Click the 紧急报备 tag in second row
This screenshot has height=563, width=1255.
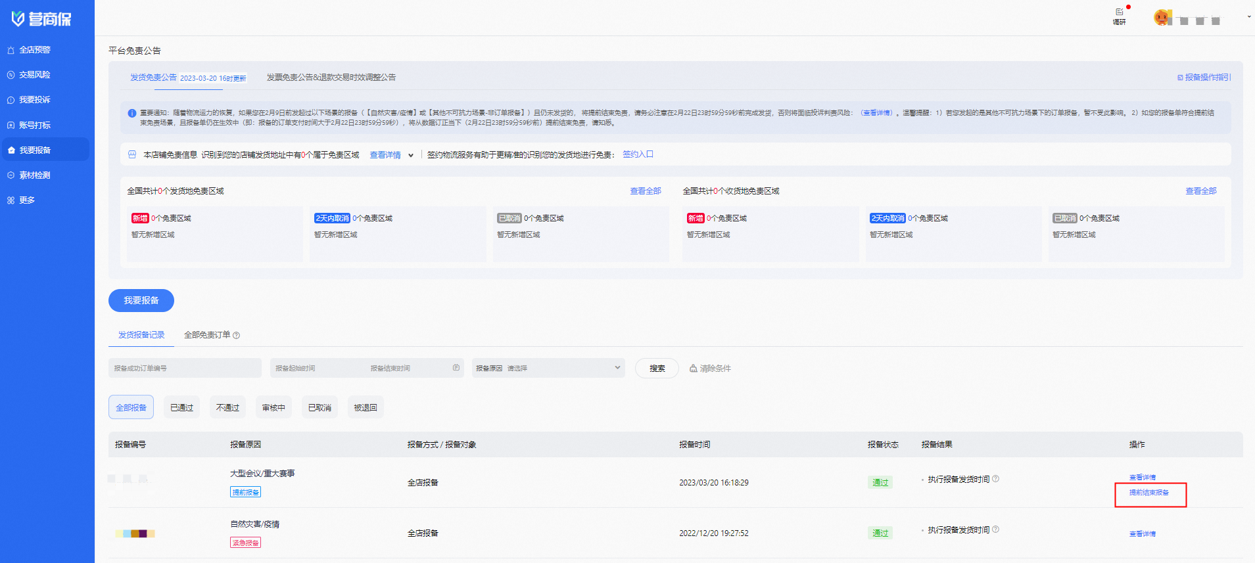pyautogui.click(x=246, y=543)
